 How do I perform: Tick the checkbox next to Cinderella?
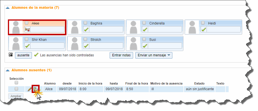144,23
